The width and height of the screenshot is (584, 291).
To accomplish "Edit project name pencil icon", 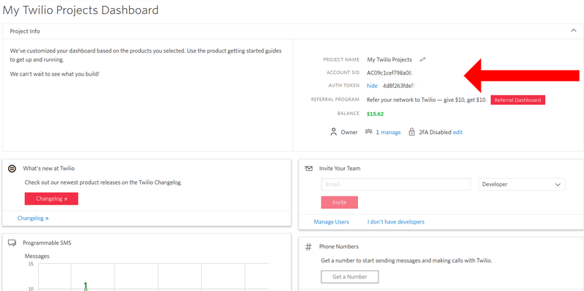I will coord(423,59).
